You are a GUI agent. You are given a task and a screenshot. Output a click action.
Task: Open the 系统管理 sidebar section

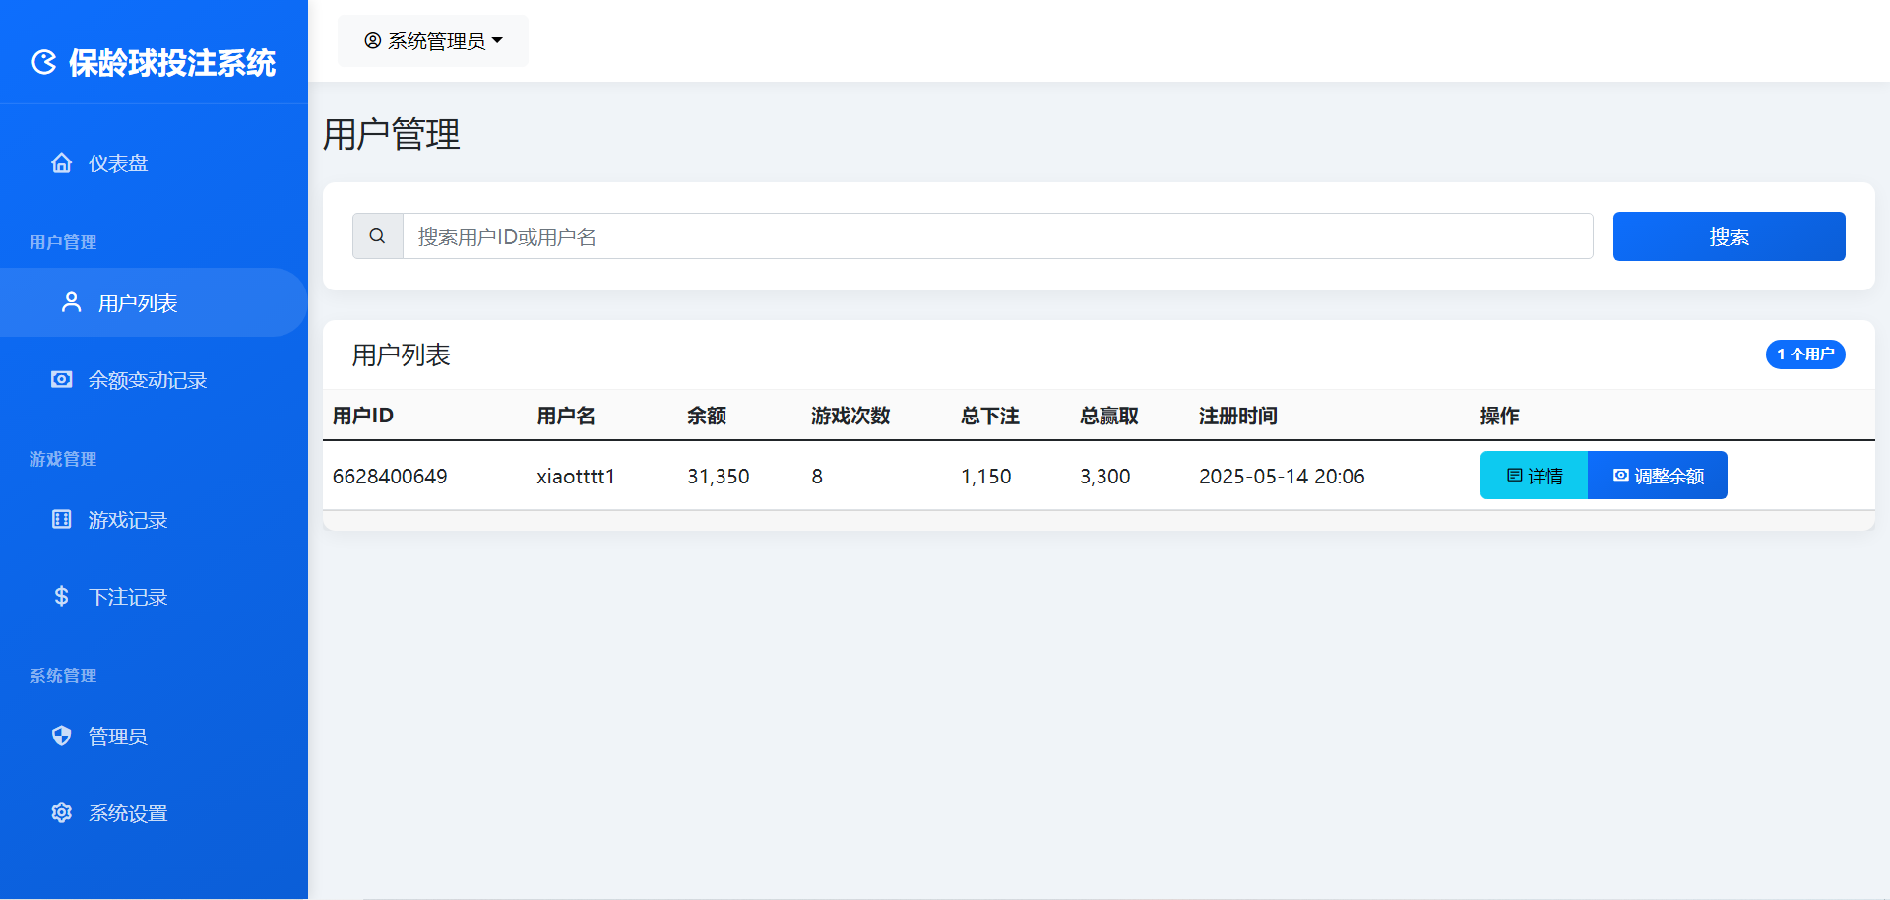[x=63, y=675]
